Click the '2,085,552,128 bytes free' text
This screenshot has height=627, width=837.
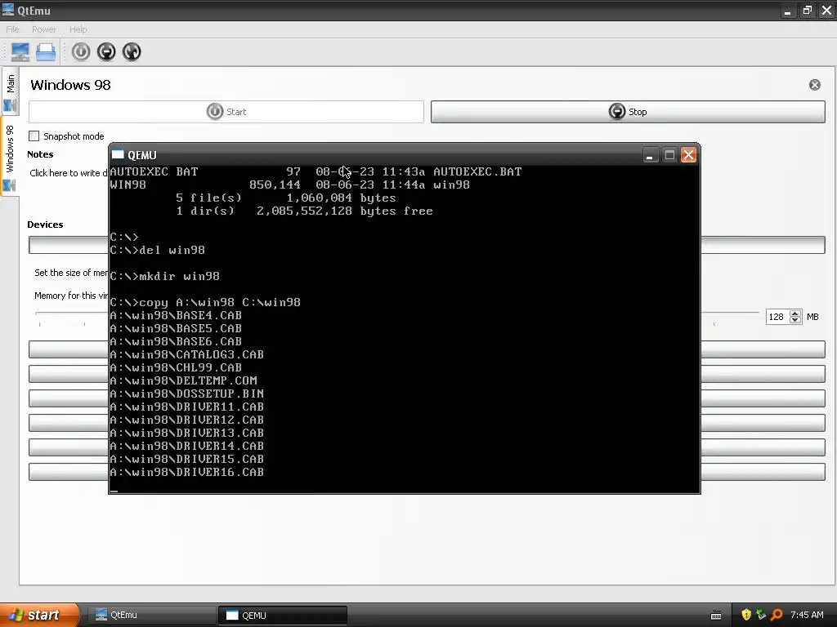pyautogui.click(x=345, y=211)
